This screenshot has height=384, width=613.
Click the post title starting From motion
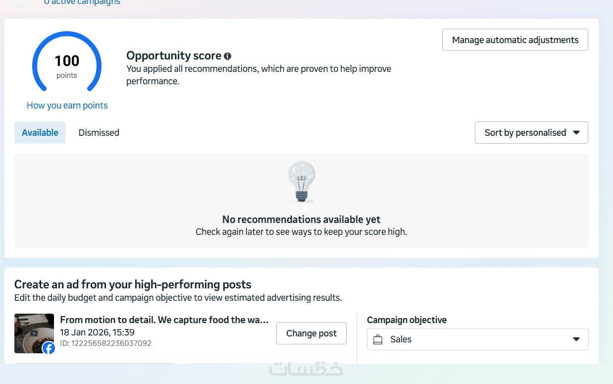[164, 320]
